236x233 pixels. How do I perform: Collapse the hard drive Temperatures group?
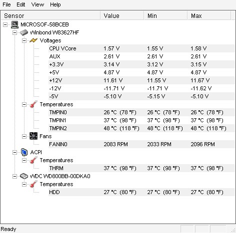coord(24,184)
